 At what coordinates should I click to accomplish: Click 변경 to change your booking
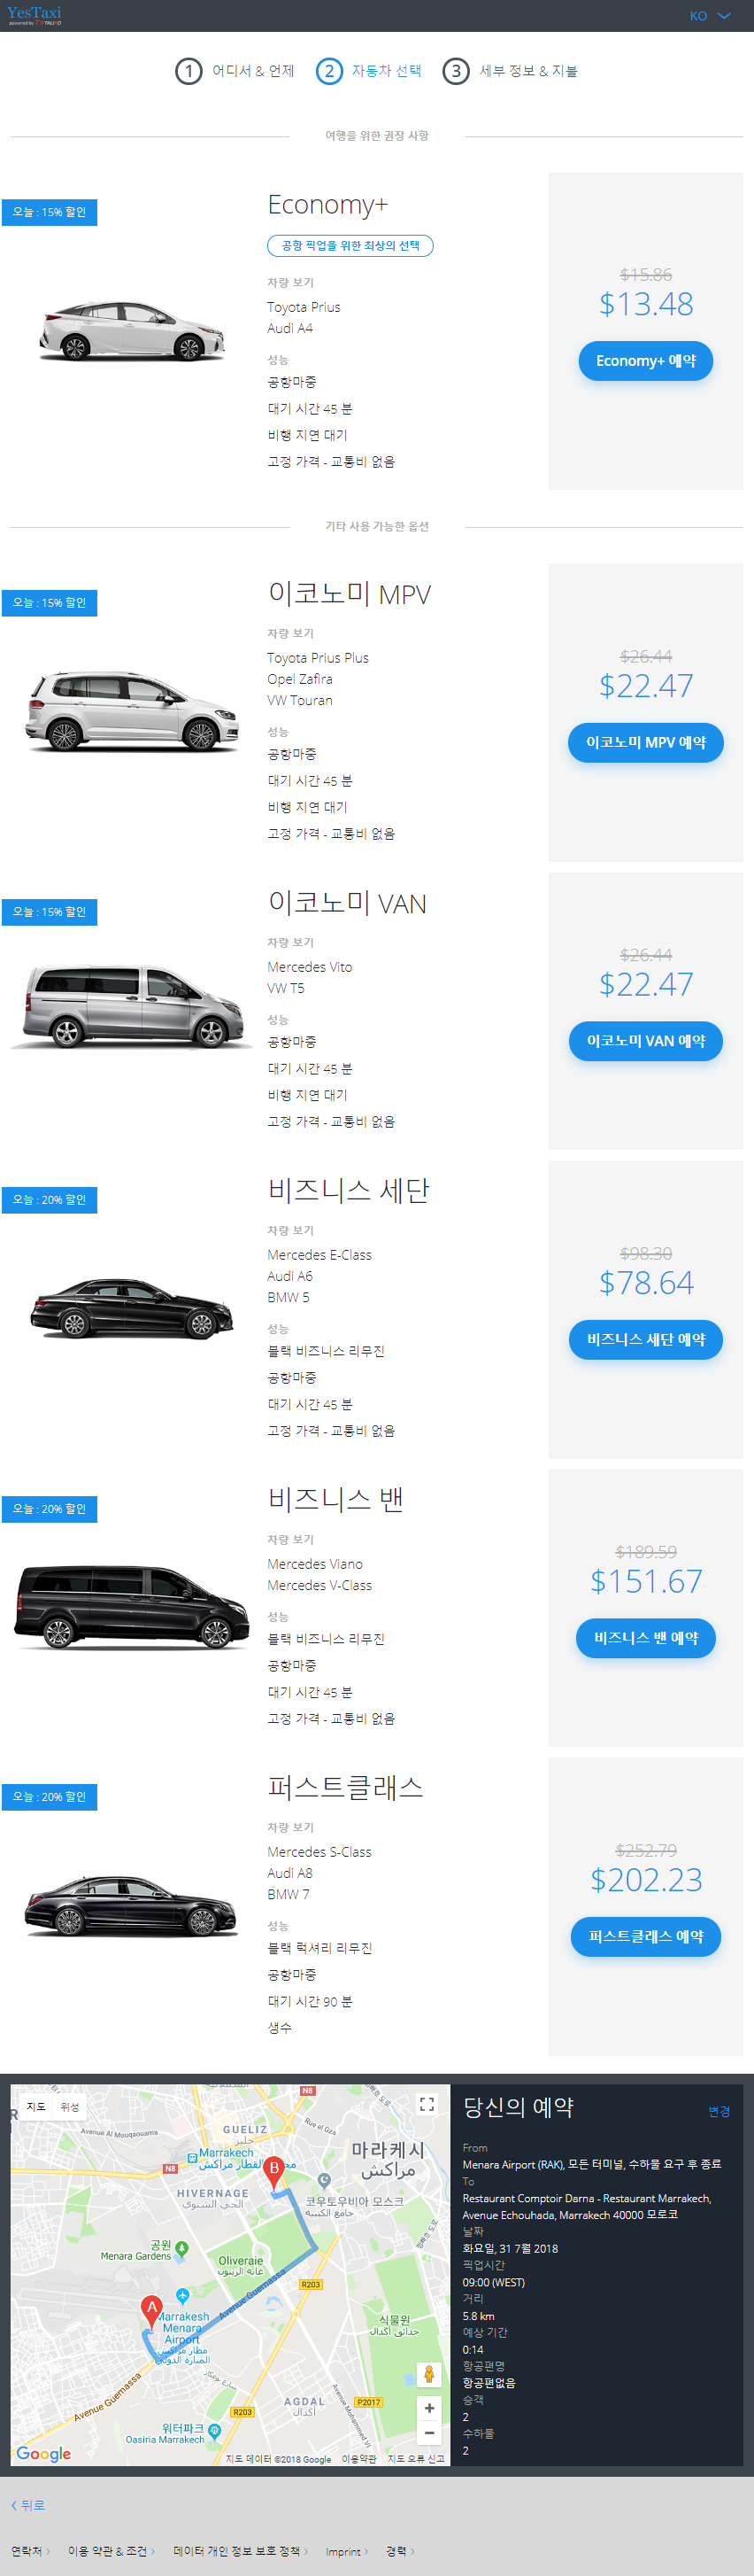718,2111
